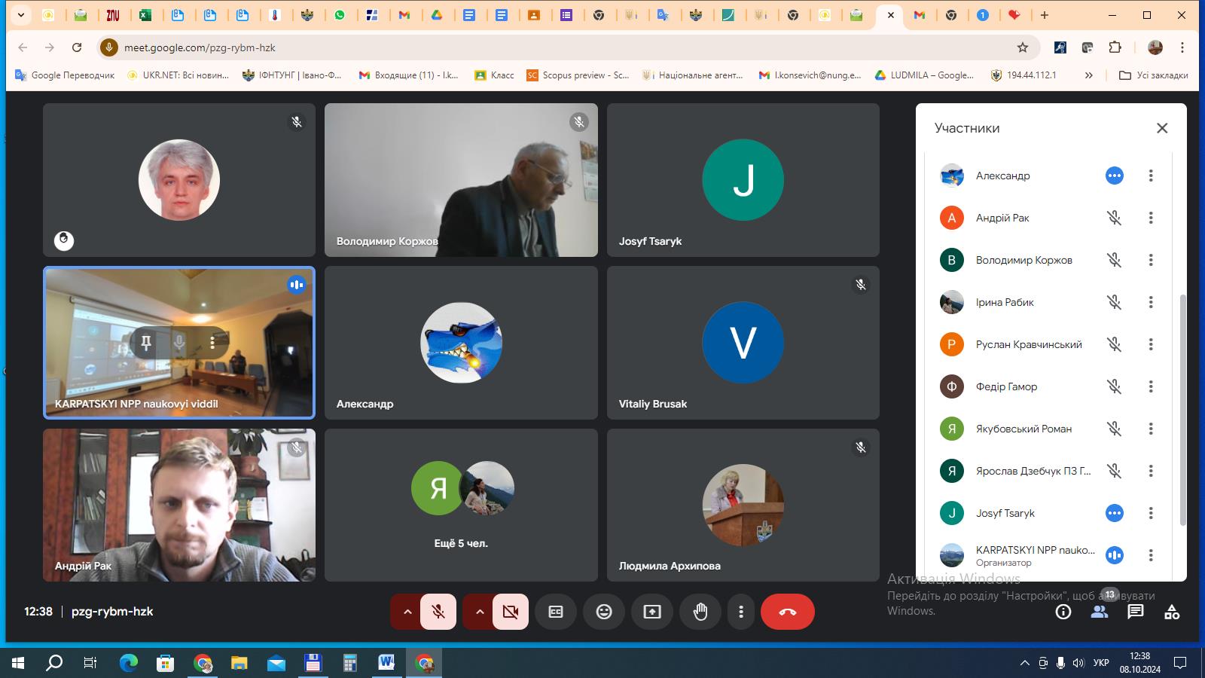The image size is (1205, 678).
Task: Open Microsoft Word from the taskbar
Action: click(x=386, y=663)
